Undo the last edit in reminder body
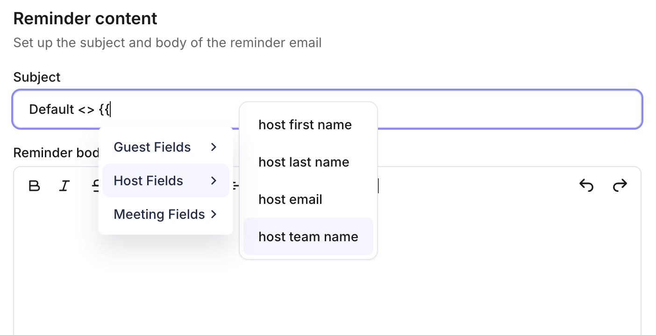This screenshot has height=335, width=656. (x=586, y=186)
